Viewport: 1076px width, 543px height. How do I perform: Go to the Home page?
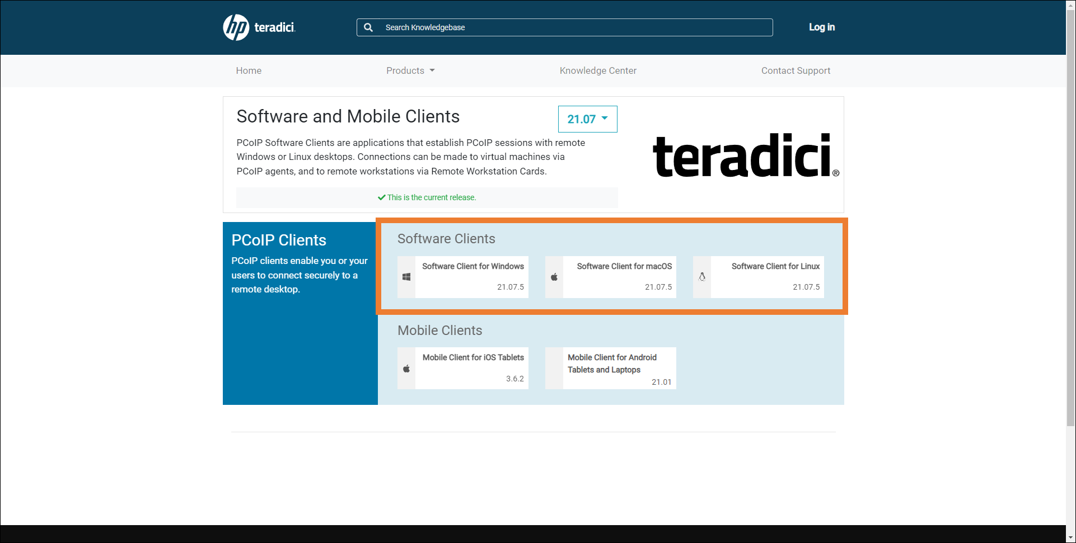pyautogui.click(x=249, y=70)
